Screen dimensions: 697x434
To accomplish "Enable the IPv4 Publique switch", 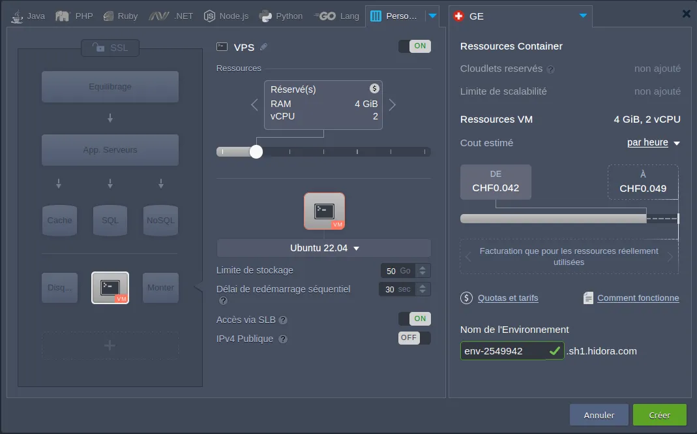I will coord(414,337).
